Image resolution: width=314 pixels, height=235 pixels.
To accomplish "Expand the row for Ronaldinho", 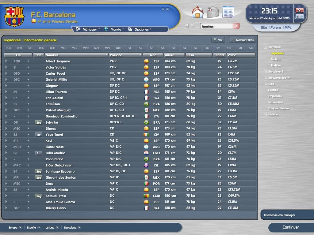I will pos(6,159).
